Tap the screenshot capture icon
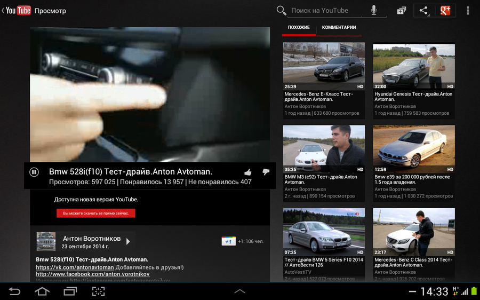Viewport: 480px width, 300px height. 98,291
